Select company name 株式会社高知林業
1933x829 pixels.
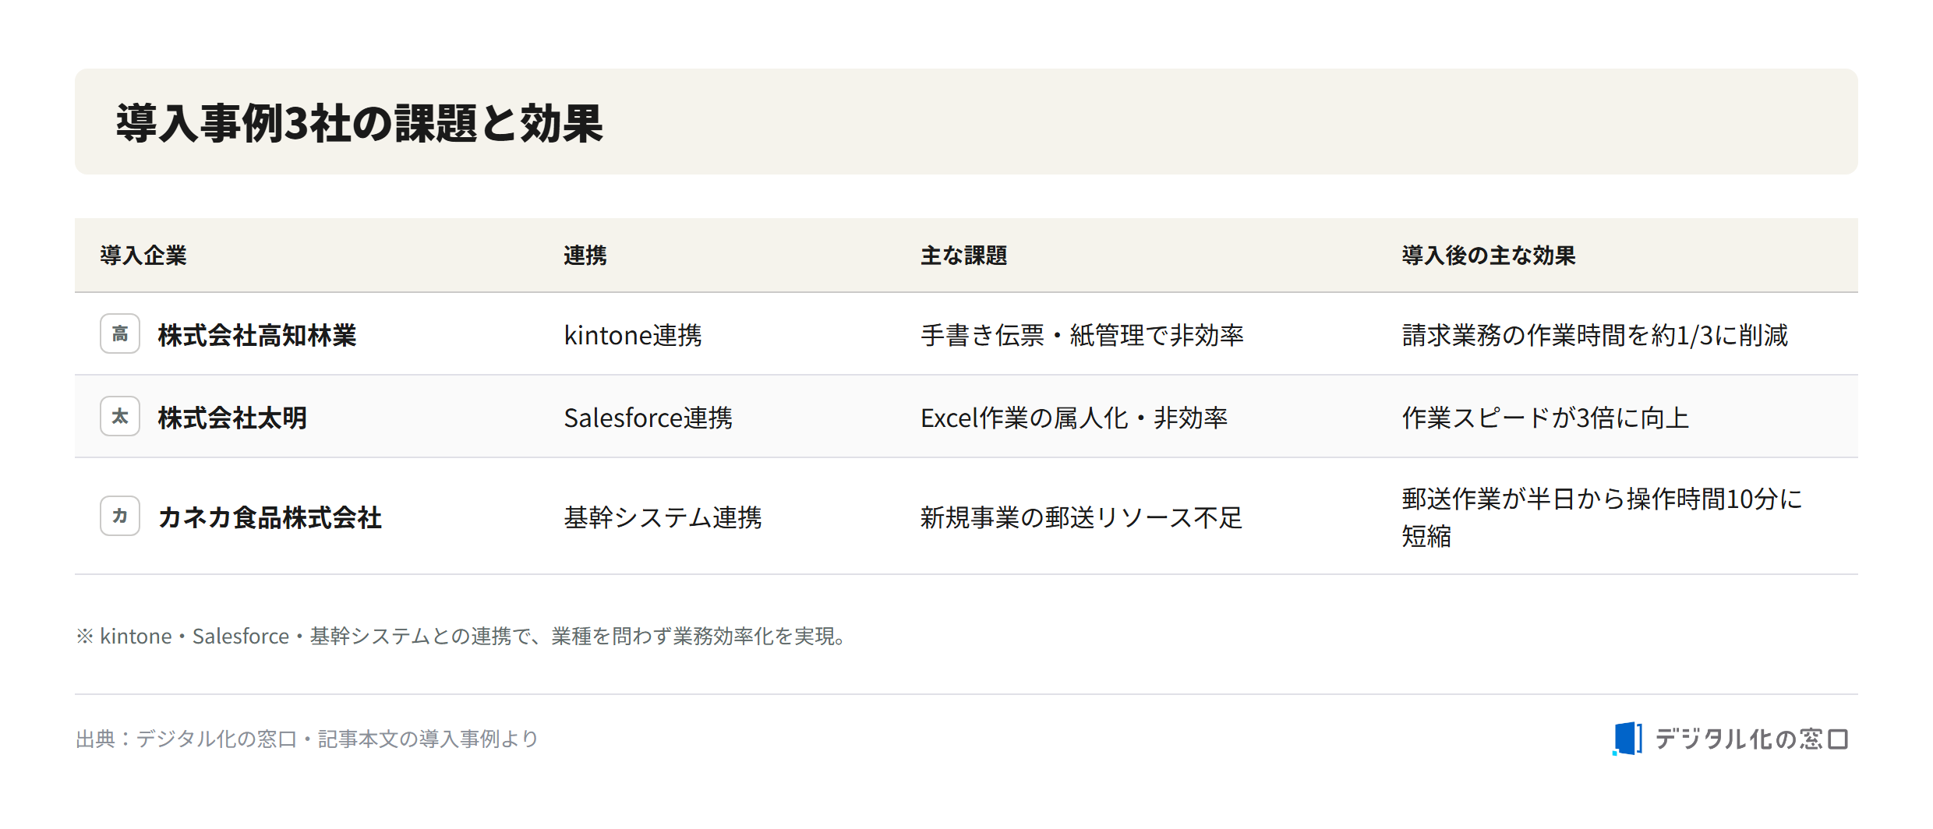(257, 335)
